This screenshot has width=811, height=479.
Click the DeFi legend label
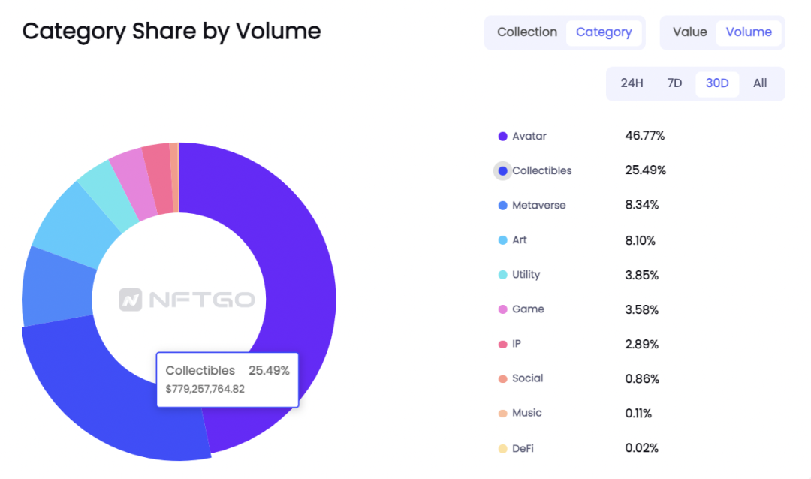click(x=523, y=448)
